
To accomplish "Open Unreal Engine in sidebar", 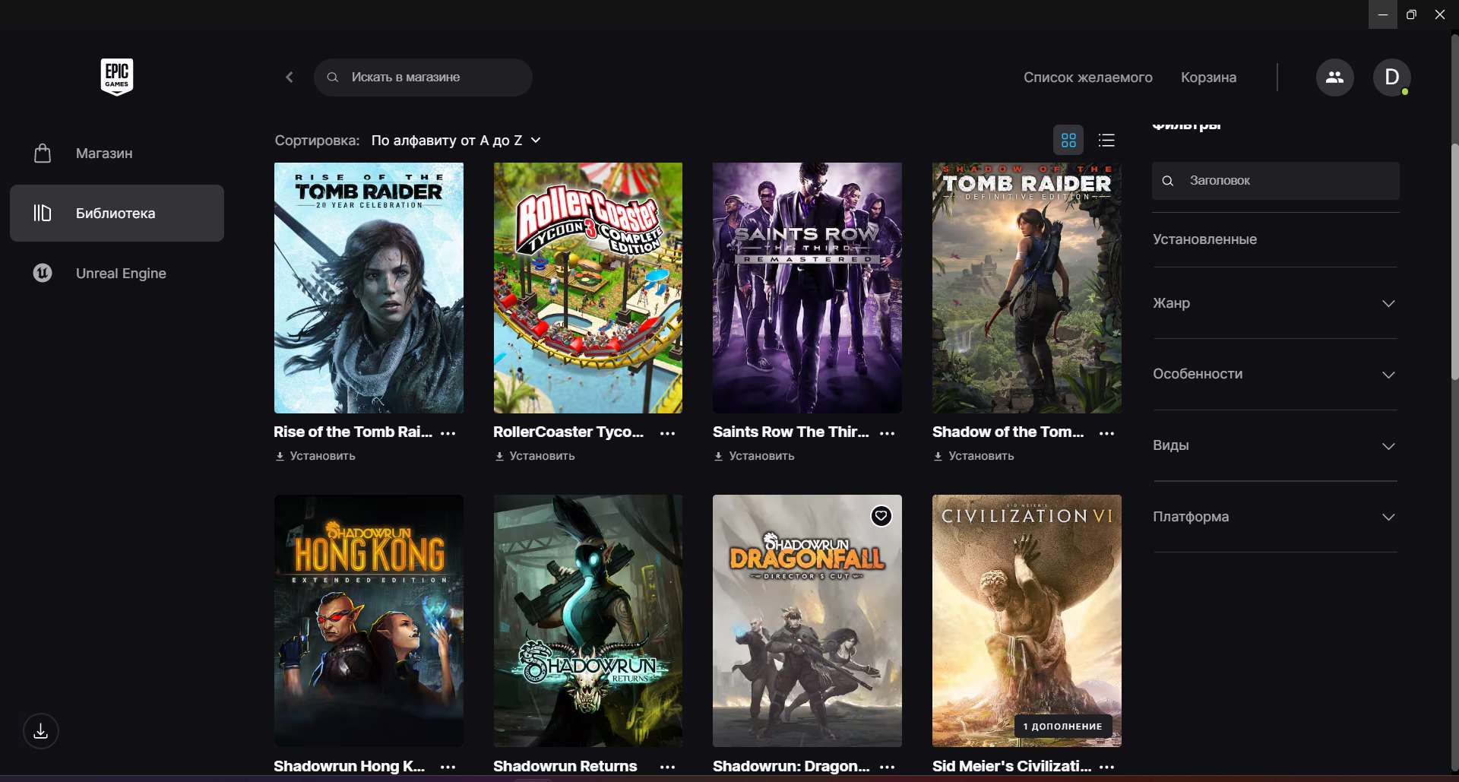I will pos(121,274).
